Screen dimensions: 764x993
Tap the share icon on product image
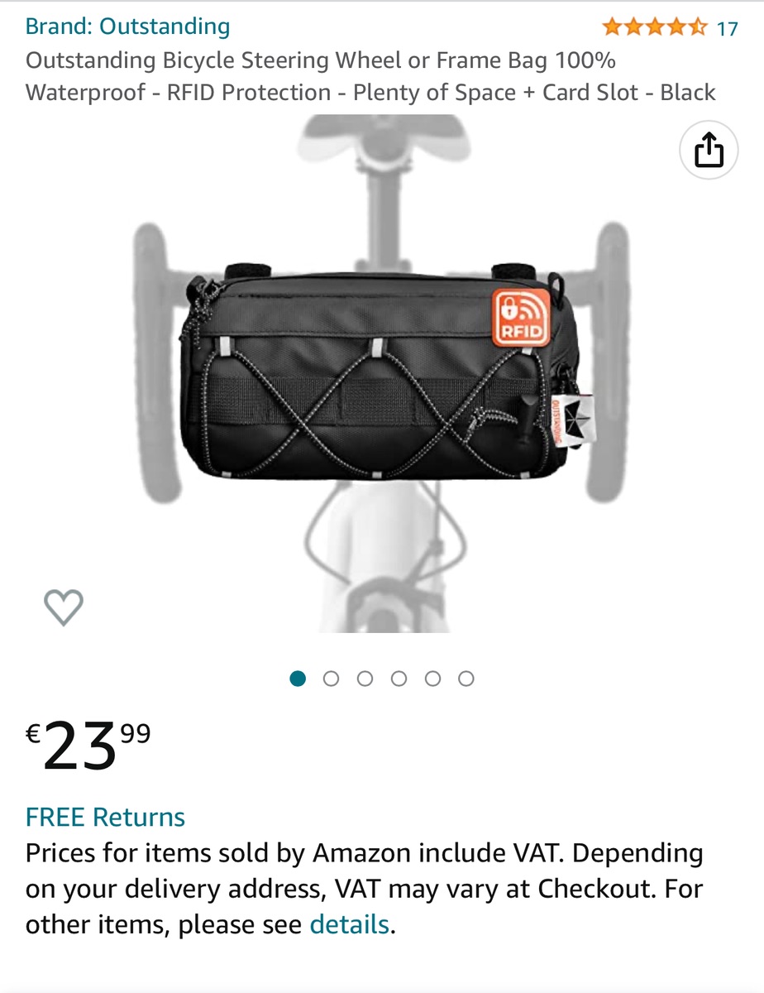[x=709, y=150]
